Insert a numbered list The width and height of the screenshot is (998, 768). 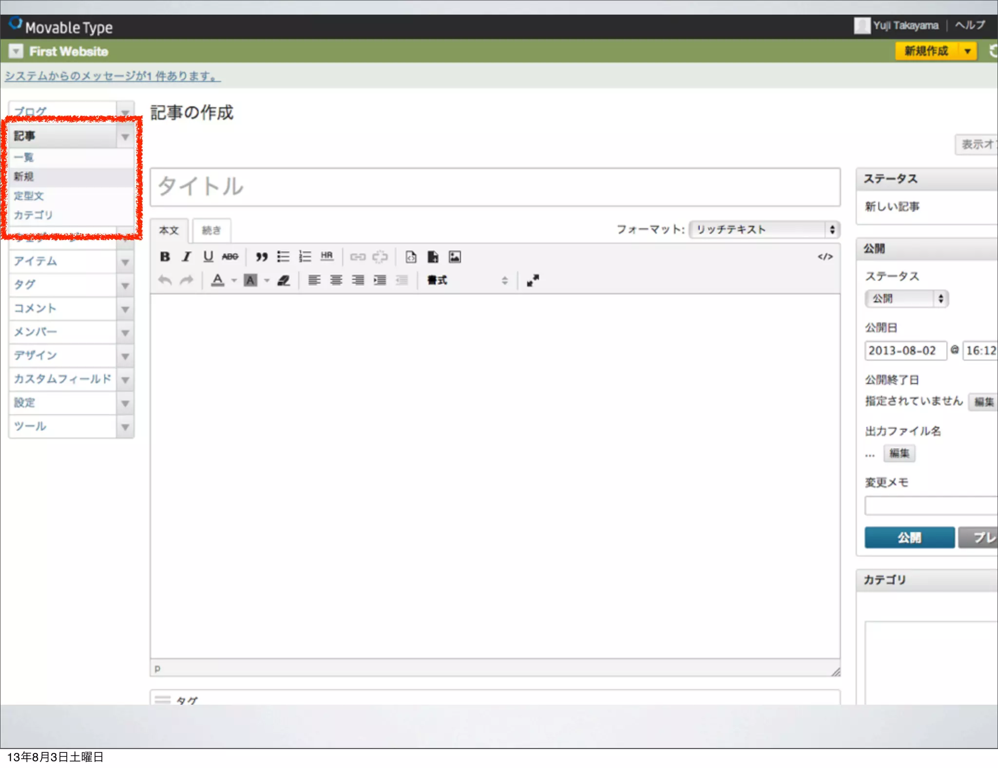point(305,257)
